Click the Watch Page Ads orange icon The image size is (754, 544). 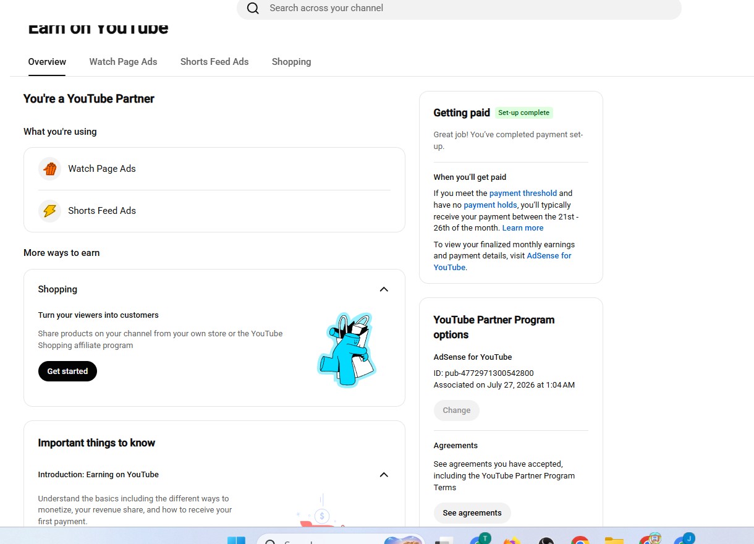[x=49, y=169]
